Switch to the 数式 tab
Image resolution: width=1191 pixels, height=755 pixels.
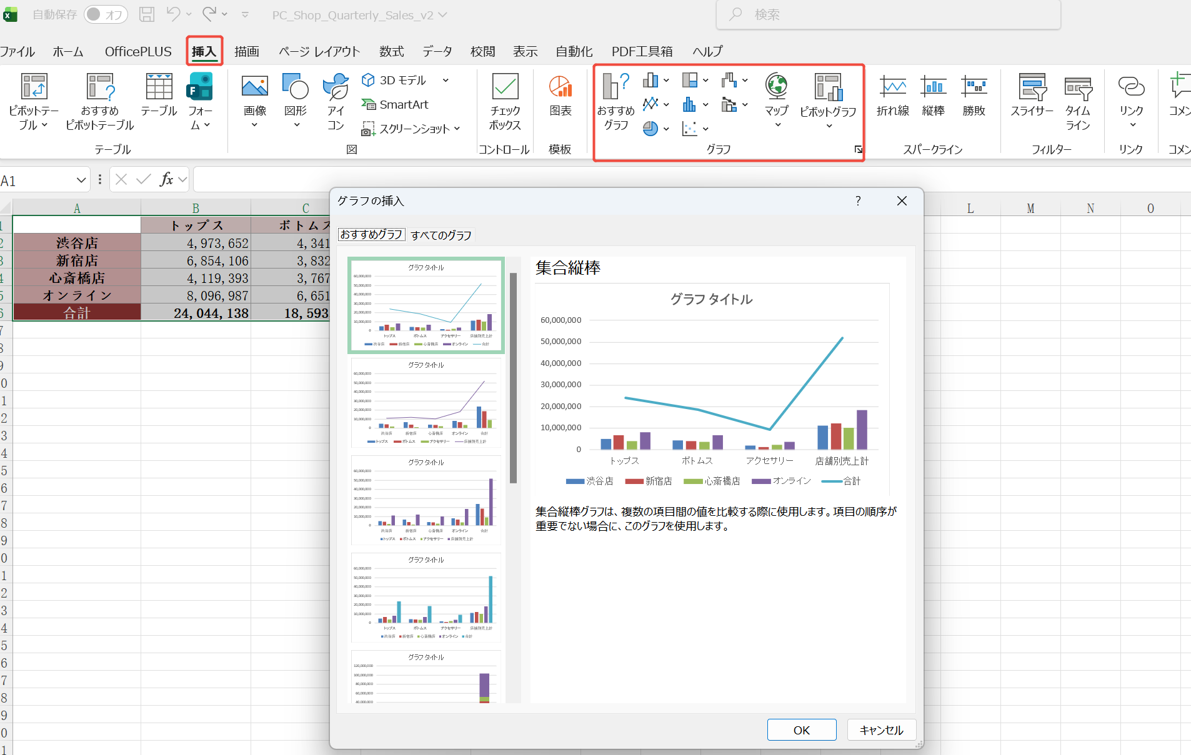coord(392,51)
